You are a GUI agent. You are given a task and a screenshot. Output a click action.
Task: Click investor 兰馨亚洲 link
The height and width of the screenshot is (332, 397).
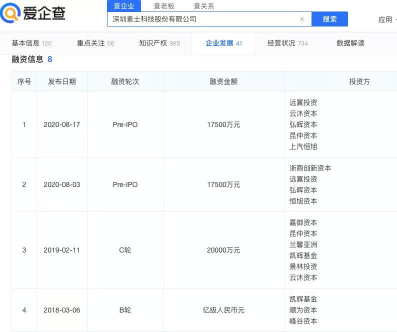point(303,244)
